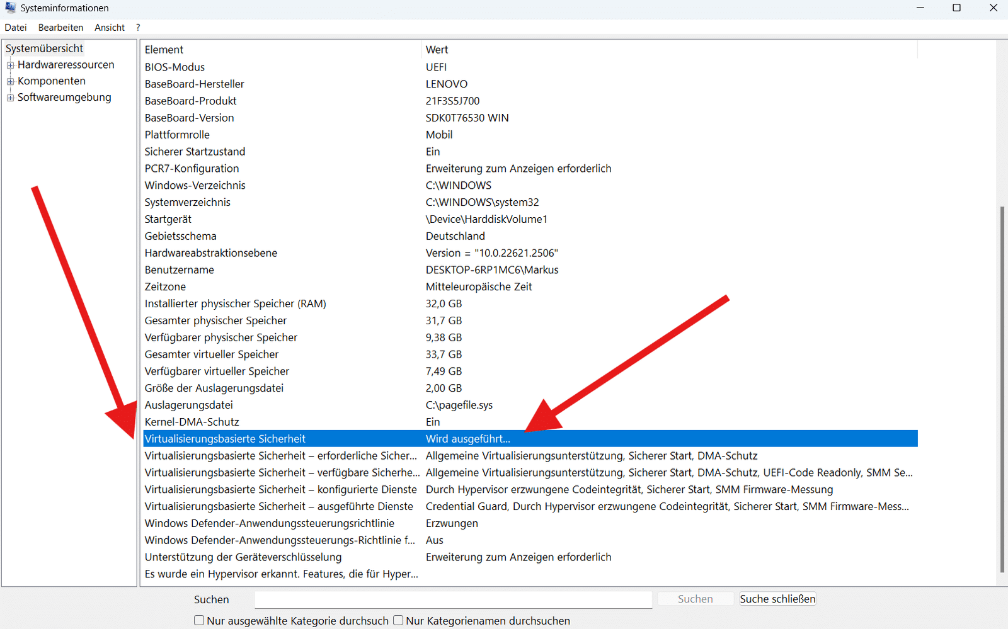Open the ? help menu
Viewport: 1008px width, 629px height.
coord(137,27)
